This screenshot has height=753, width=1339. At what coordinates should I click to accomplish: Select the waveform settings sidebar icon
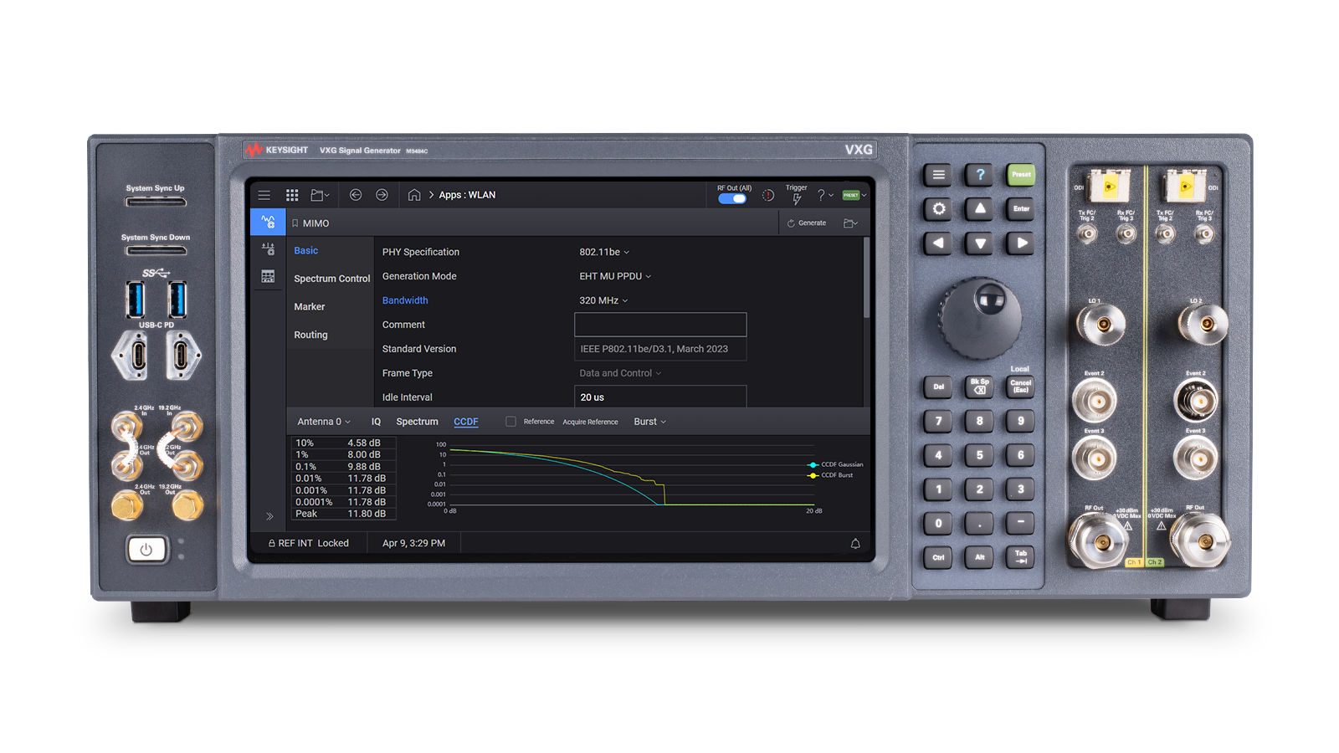pos(268,223)
